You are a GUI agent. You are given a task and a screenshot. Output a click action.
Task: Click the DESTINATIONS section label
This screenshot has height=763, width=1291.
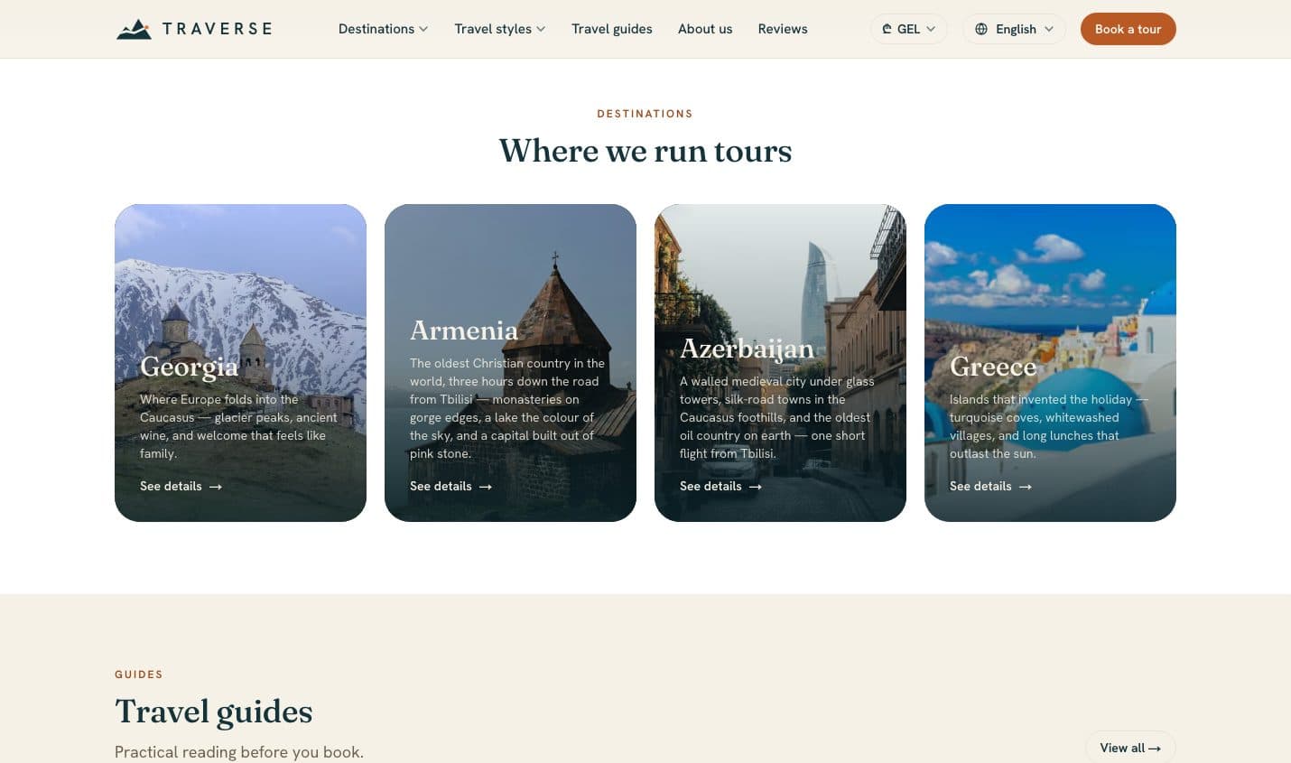(x=645, y=114)
